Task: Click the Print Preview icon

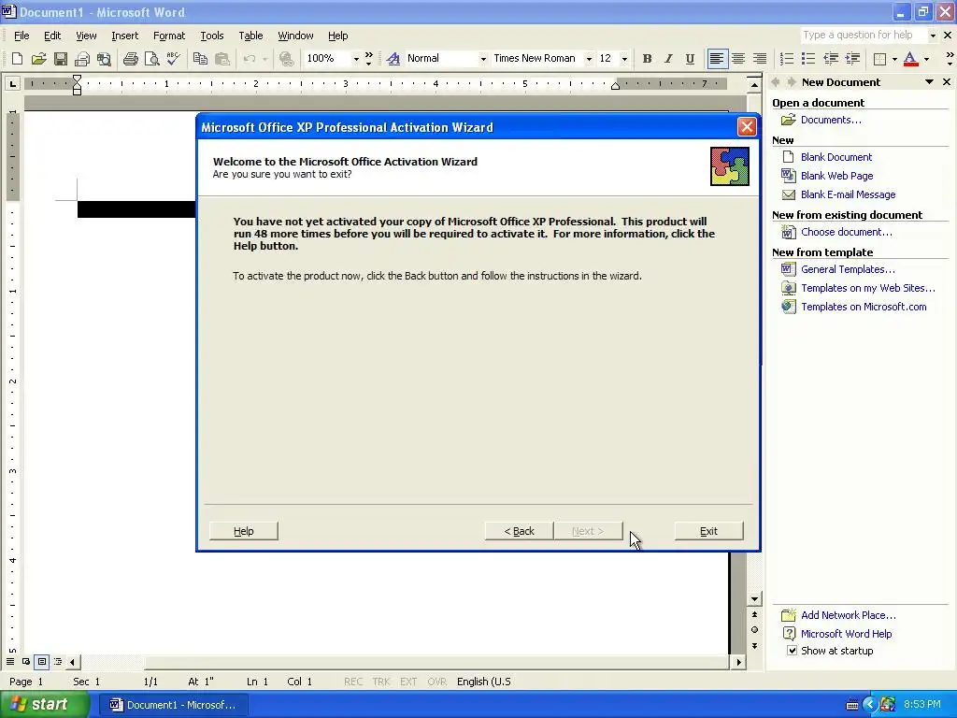Action: (x=151, y=59)
